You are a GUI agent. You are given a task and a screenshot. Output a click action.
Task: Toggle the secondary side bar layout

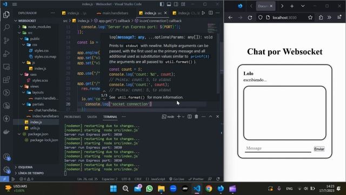(x=176, y=4)
